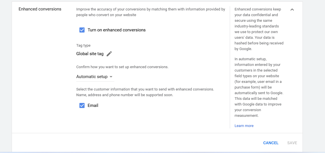Untick the Email checkbox

(82, 105)
